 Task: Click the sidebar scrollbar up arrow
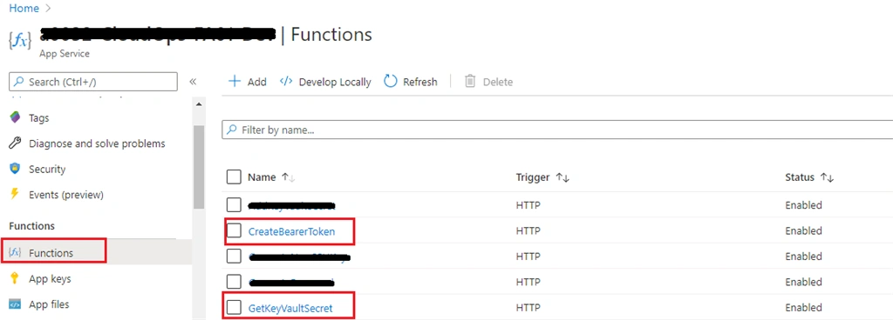coord(198,104)
